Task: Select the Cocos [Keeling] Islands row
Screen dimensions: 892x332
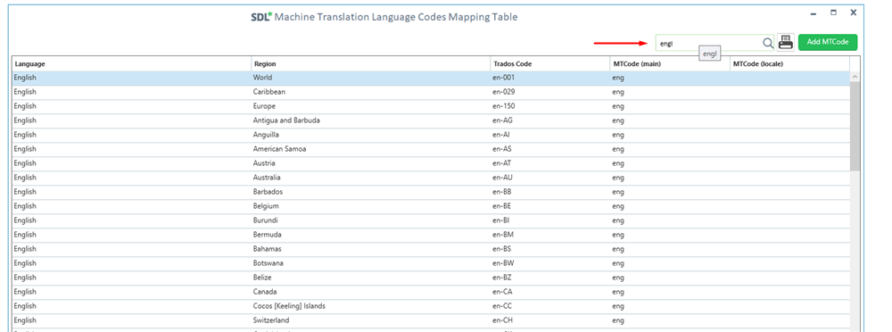Action: [x=431, y=306]
